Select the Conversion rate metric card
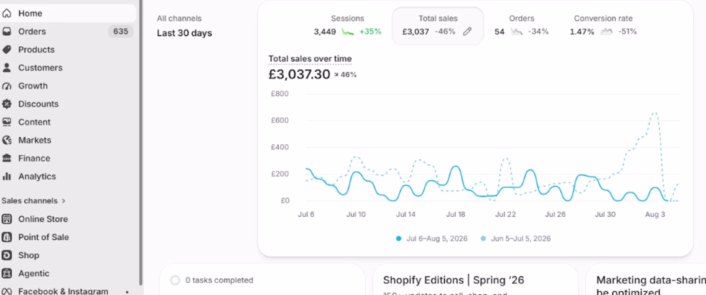This screenshot has height=295, width=706. [603, 25]
